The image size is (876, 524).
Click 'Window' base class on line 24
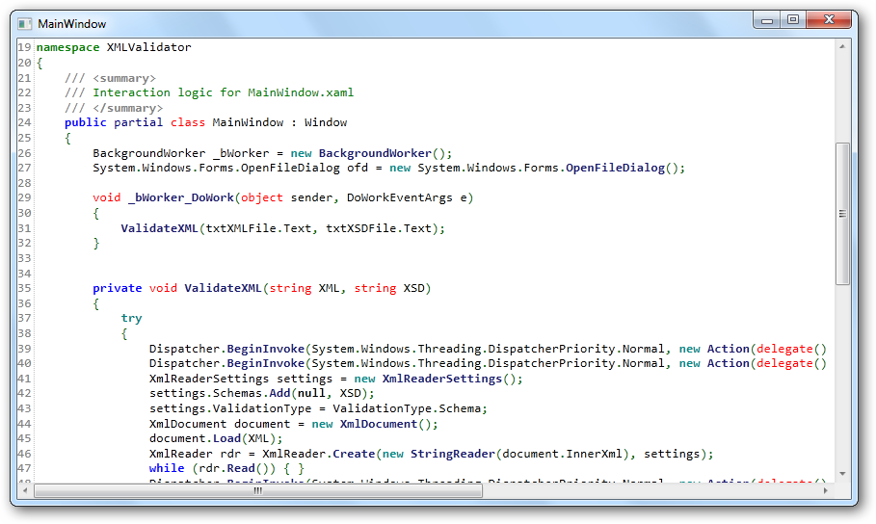326,123
